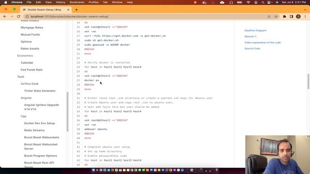Open Options sidebar link
Viewport: 310px width, 174px height.
click(26, 42)
